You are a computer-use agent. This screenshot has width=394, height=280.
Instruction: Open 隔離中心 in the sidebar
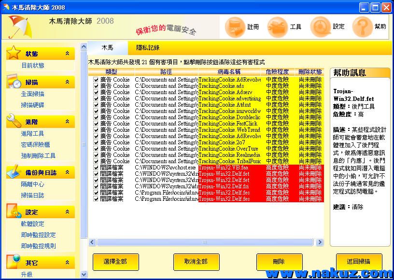(x=33, y=184)
